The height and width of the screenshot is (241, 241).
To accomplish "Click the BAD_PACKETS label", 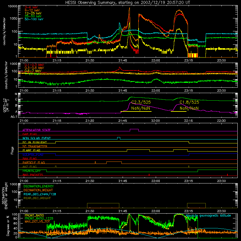I will tap(33, 175).
